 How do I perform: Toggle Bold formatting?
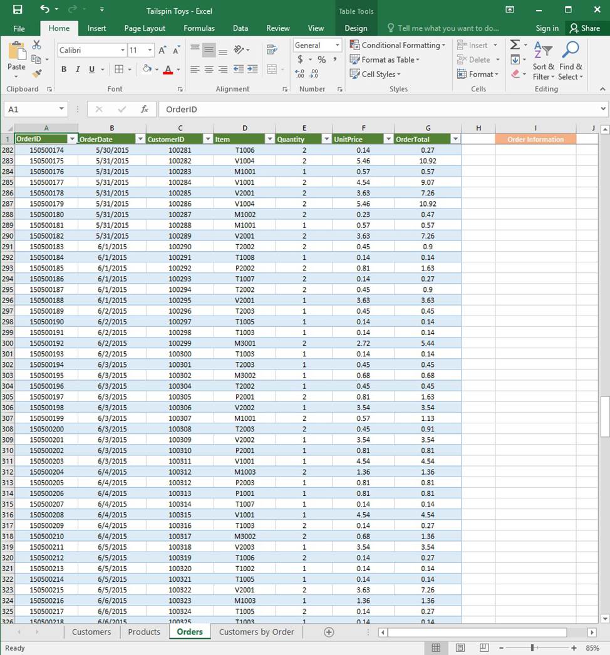(64, 70)
